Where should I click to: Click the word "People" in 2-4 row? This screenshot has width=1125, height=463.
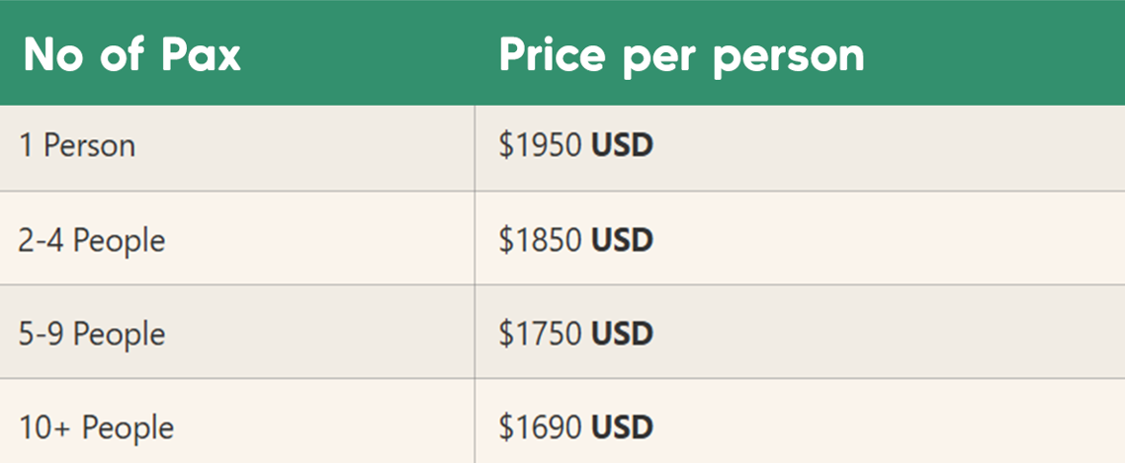tap(119, 241)
